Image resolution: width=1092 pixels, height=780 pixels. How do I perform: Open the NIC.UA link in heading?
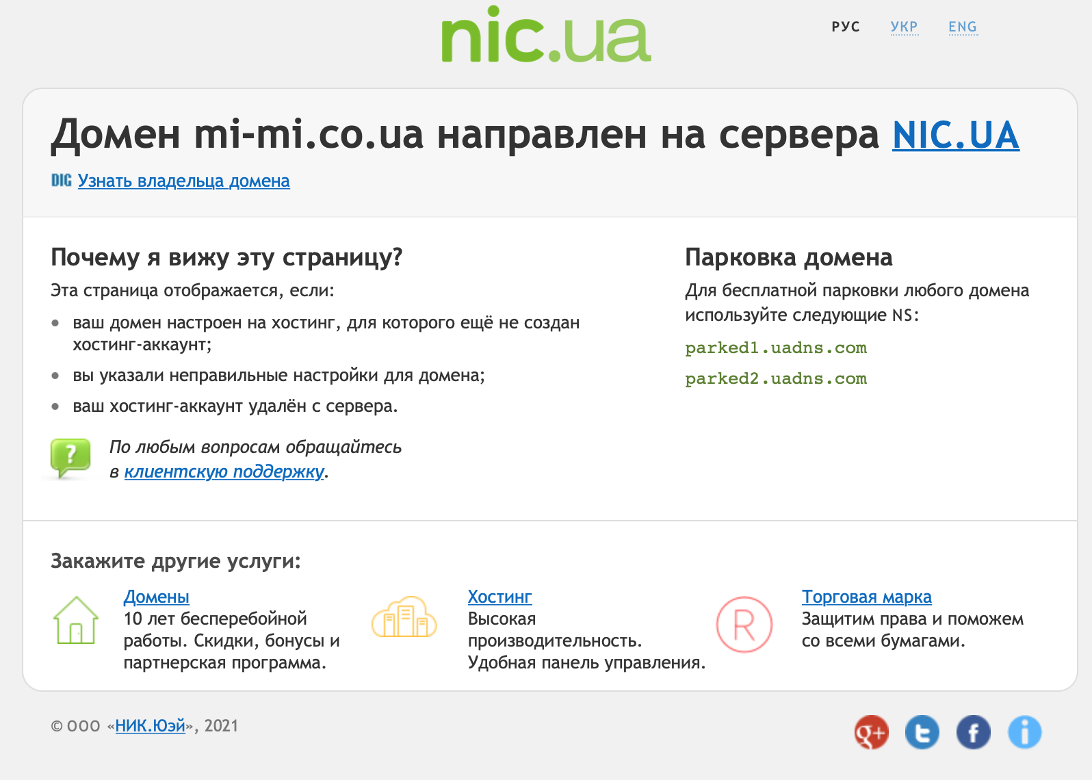(x=955, y=135)
